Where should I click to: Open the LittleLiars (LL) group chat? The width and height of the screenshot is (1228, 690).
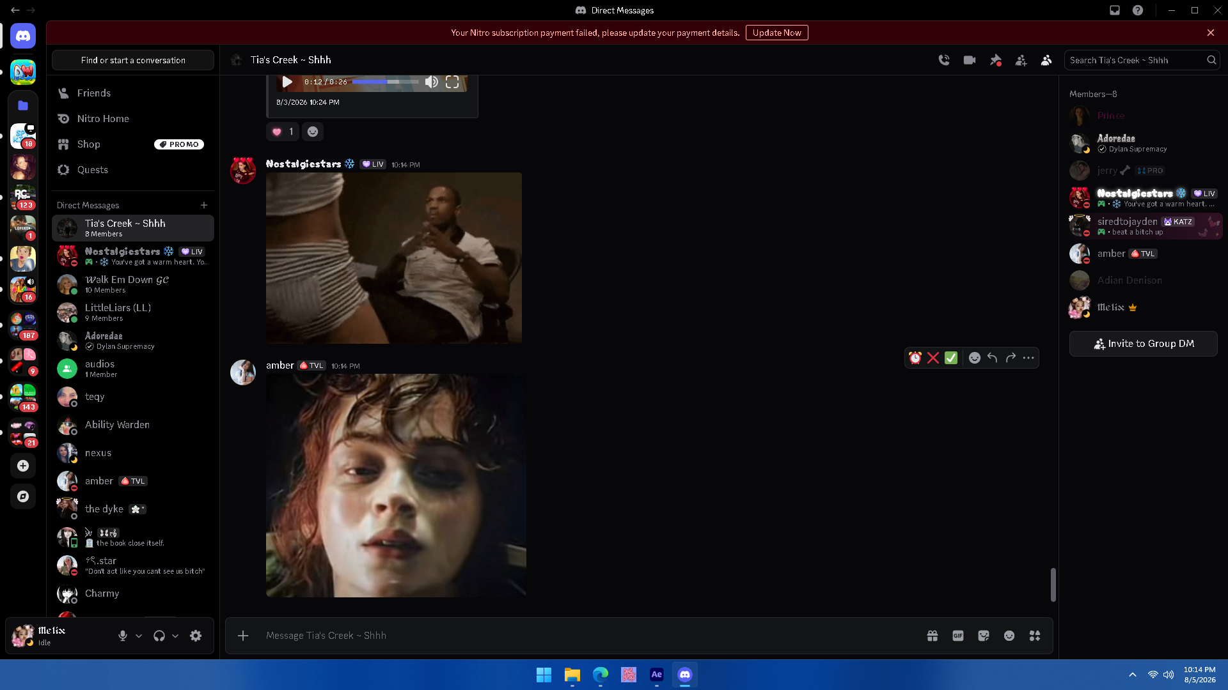click(133, 312)
